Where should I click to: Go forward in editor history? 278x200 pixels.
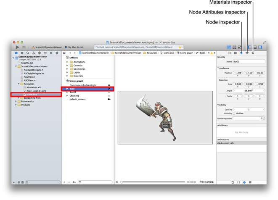pos(74,53)
